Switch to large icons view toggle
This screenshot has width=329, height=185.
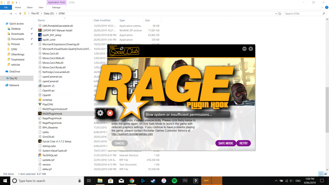(x=326, y=174)
